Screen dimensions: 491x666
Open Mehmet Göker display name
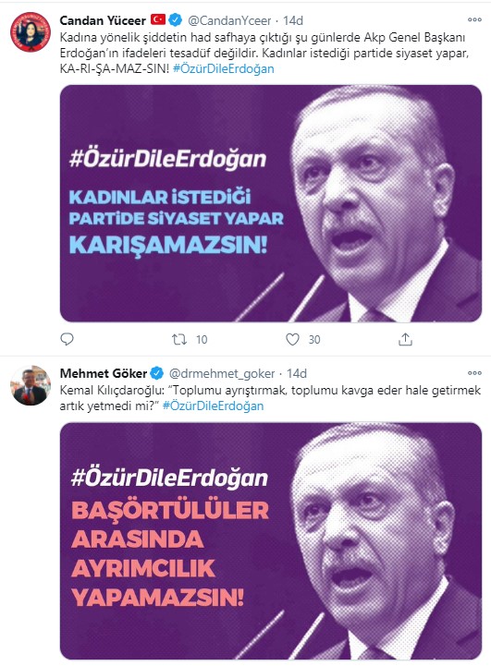[104, 374]
